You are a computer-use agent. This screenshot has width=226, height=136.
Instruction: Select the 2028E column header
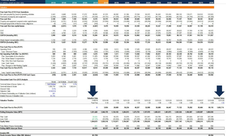pyautogui.click(x=211, y=3)
